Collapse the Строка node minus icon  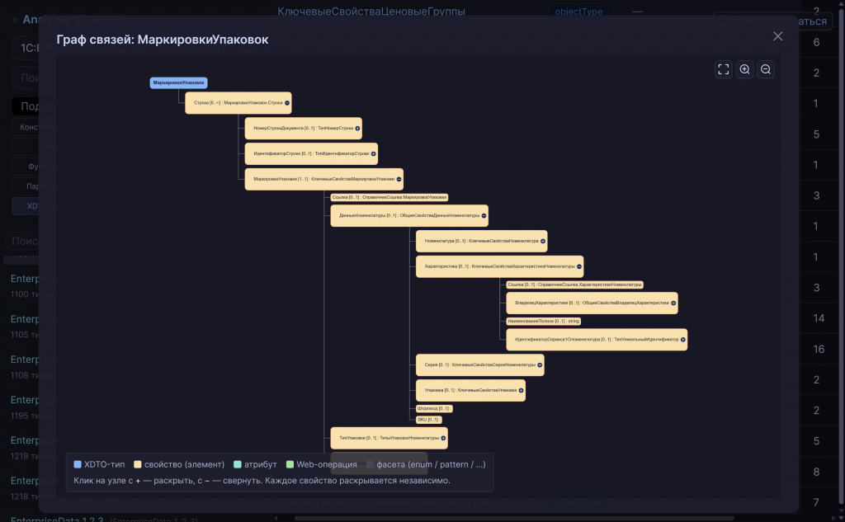coord(287,103)
